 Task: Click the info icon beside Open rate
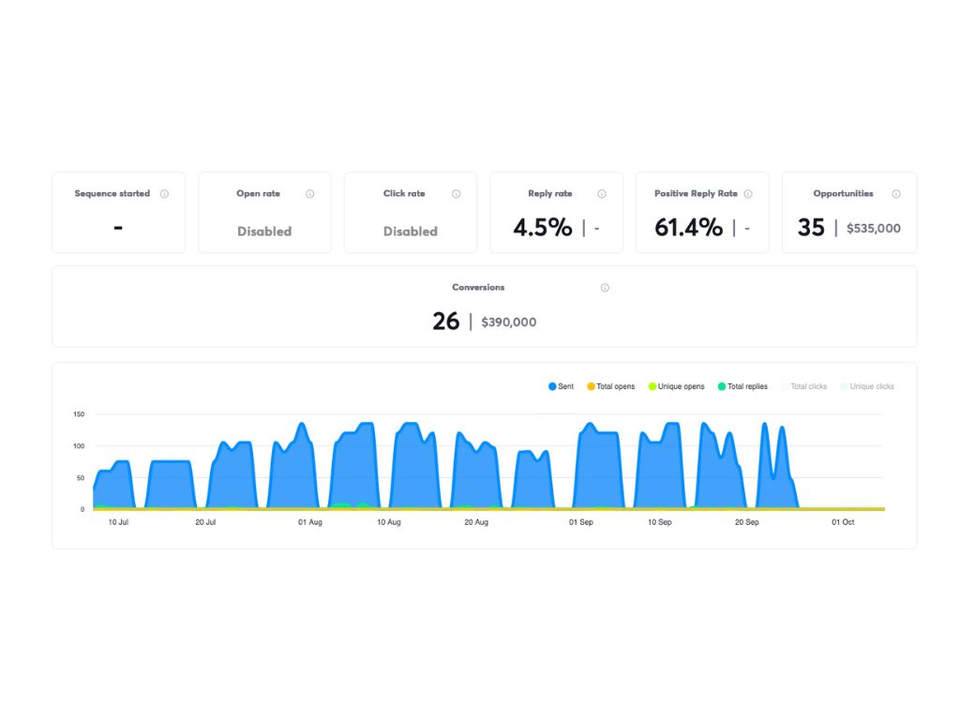pyautogui.click(x=311, y=193)
